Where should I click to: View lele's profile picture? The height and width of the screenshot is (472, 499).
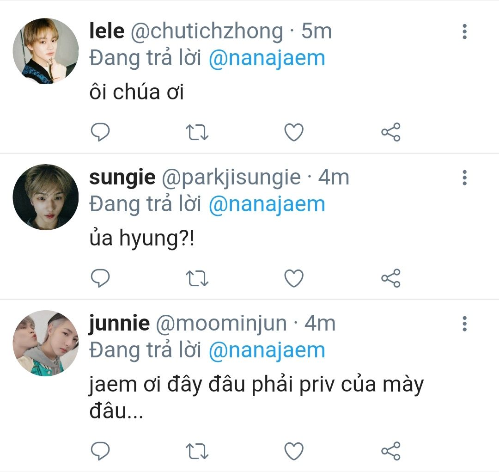[x=45, y=51]
